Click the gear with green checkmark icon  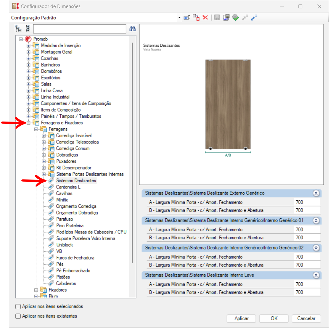pos(236,18)
